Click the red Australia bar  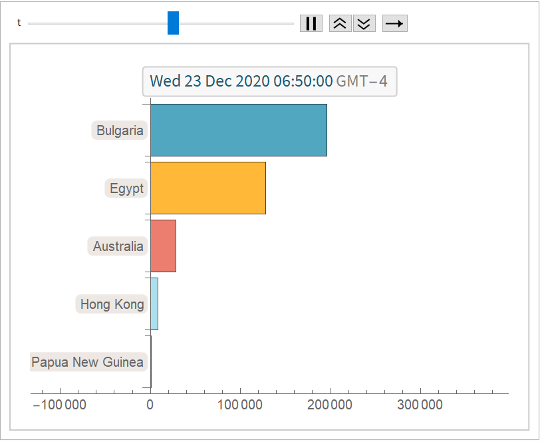(163, 246)
